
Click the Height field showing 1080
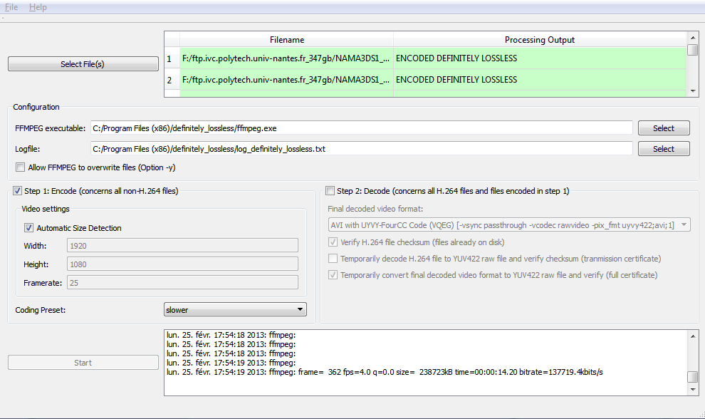tap(182, 264)
